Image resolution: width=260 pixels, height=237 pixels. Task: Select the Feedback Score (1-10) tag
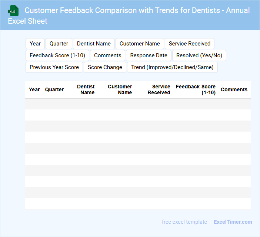pos(57,55)
